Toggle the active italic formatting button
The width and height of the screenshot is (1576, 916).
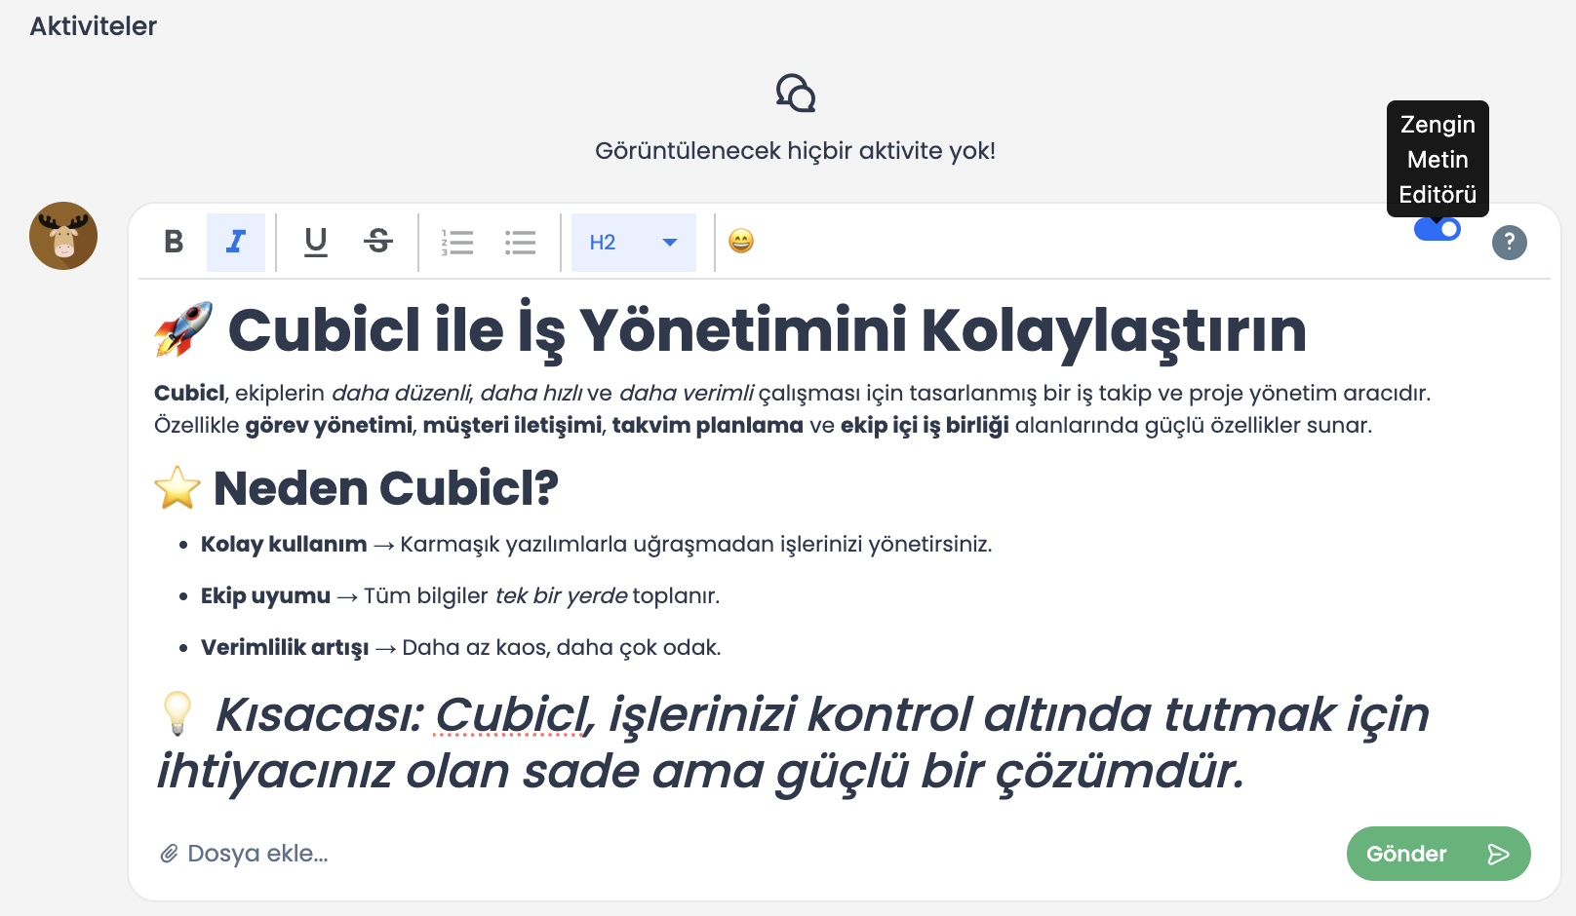(x=236, y=242)
